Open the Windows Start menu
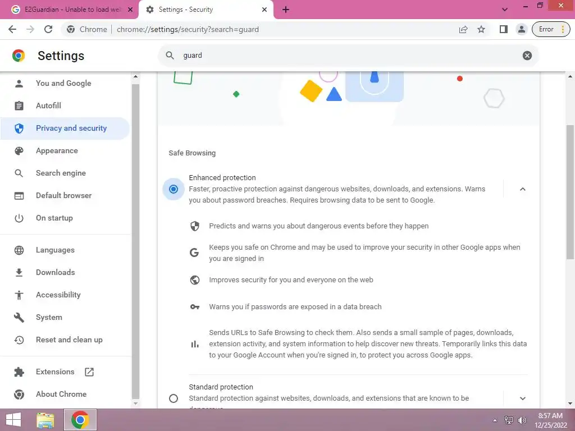The image size is (575, 431). coord(13,420)
